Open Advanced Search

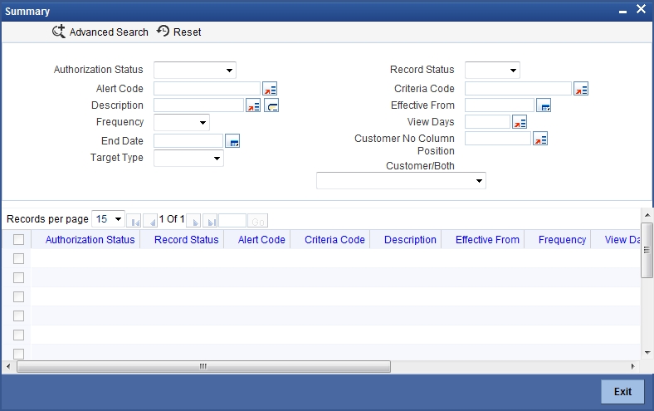pos(100,32)
